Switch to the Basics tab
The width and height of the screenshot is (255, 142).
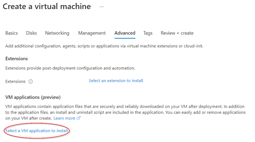(12, 33)
